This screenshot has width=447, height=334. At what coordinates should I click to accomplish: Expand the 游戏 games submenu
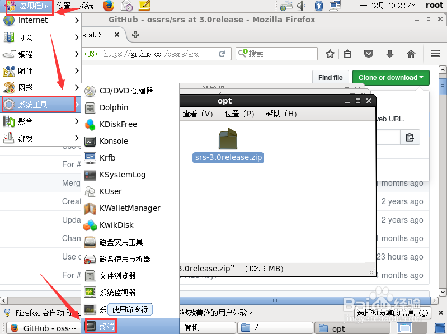point(40,138)
